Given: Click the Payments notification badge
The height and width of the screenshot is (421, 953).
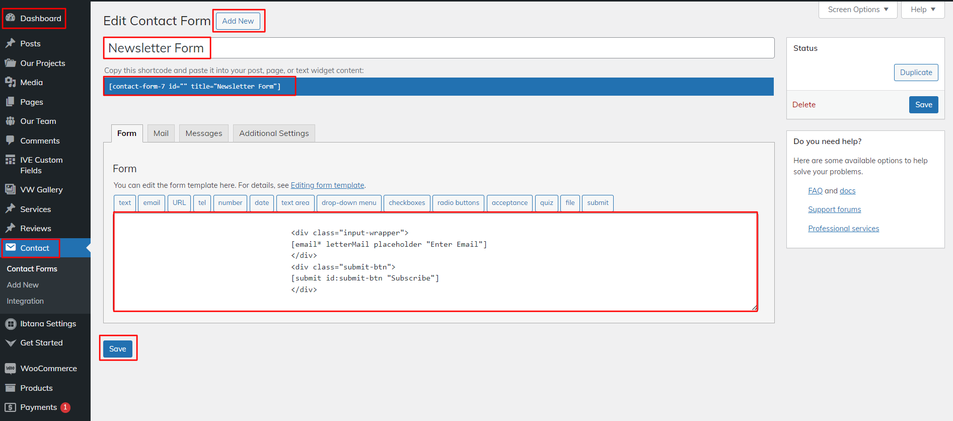Looking at the screenshot, I should tap(65, 407).
